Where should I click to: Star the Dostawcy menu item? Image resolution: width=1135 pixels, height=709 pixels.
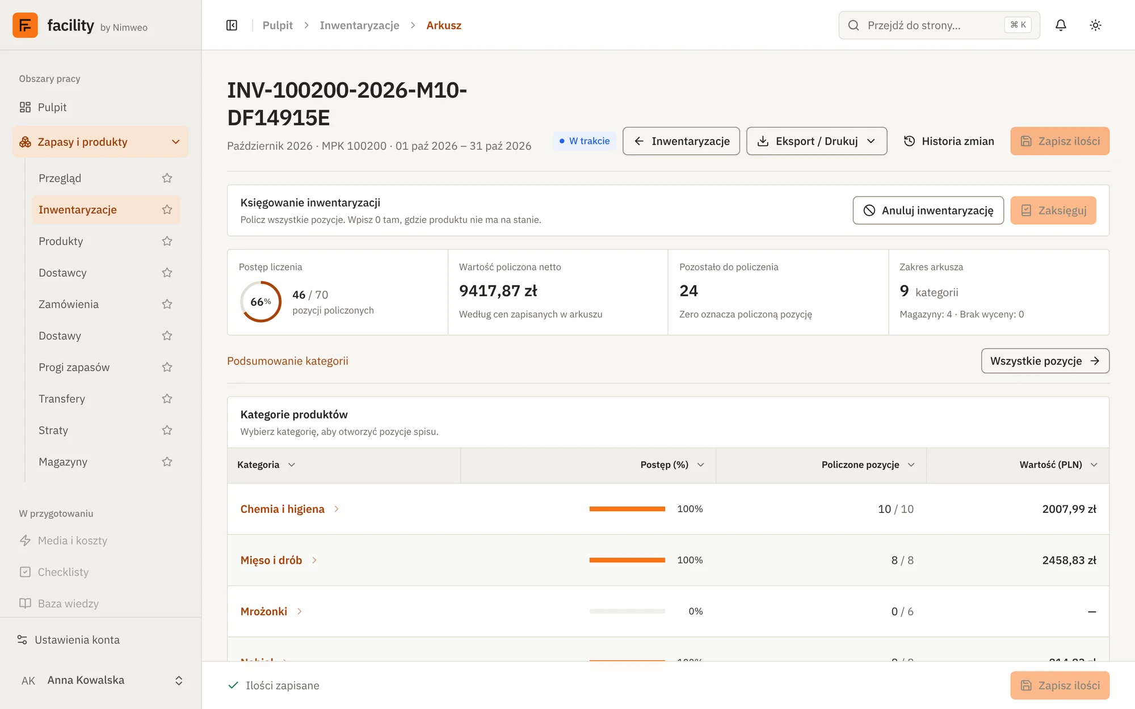(x=167, y=273)
